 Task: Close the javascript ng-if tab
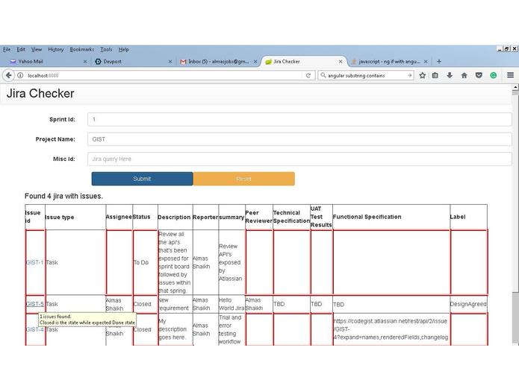(x=426, y=61)
